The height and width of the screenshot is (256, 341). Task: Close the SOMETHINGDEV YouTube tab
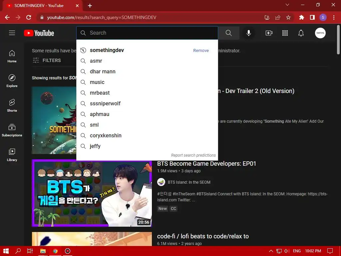point(77,6)
